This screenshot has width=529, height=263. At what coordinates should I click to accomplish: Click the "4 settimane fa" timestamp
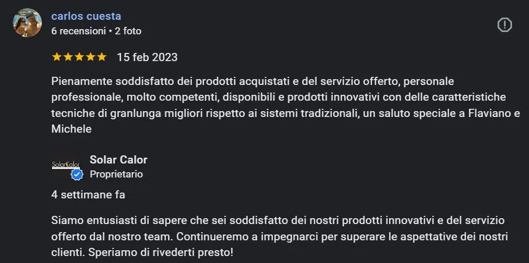tap(88, 195)
